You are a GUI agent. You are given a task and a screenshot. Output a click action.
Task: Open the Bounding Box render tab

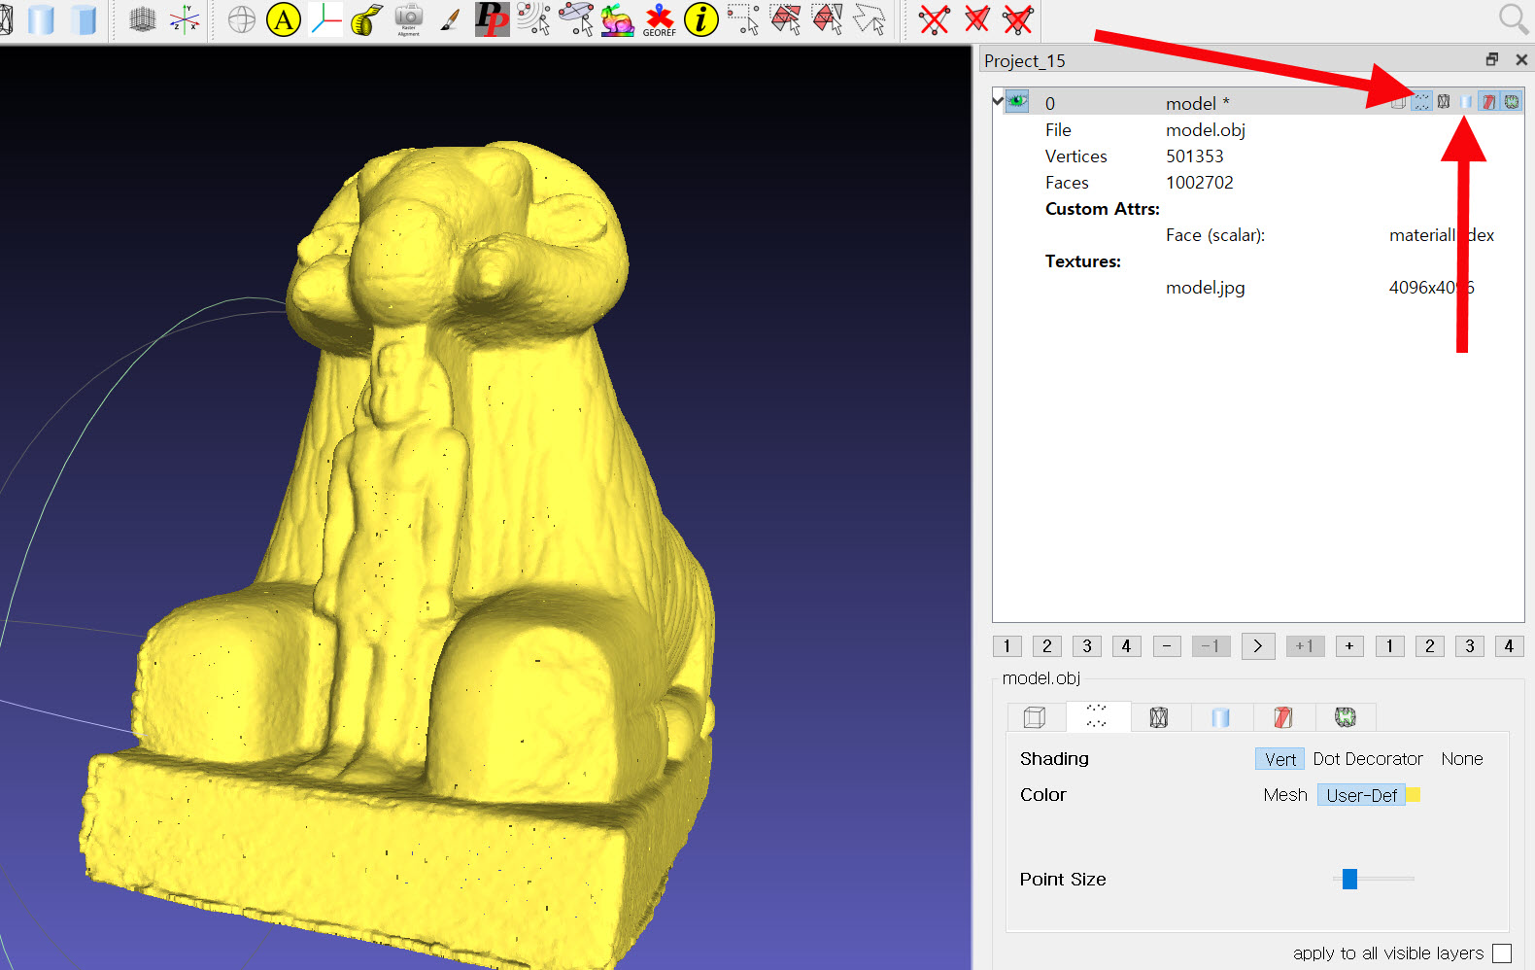[x=1036, y=717]
